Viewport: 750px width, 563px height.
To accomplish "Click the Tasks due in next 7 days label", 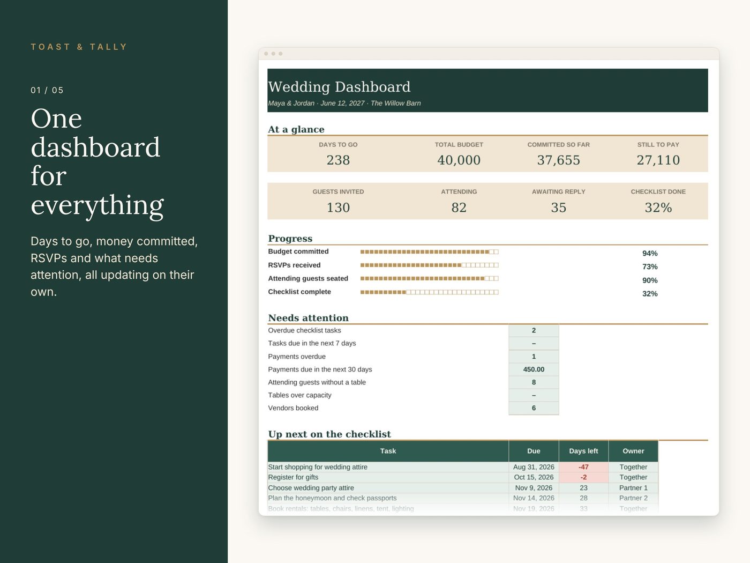I will pos(312,343).
